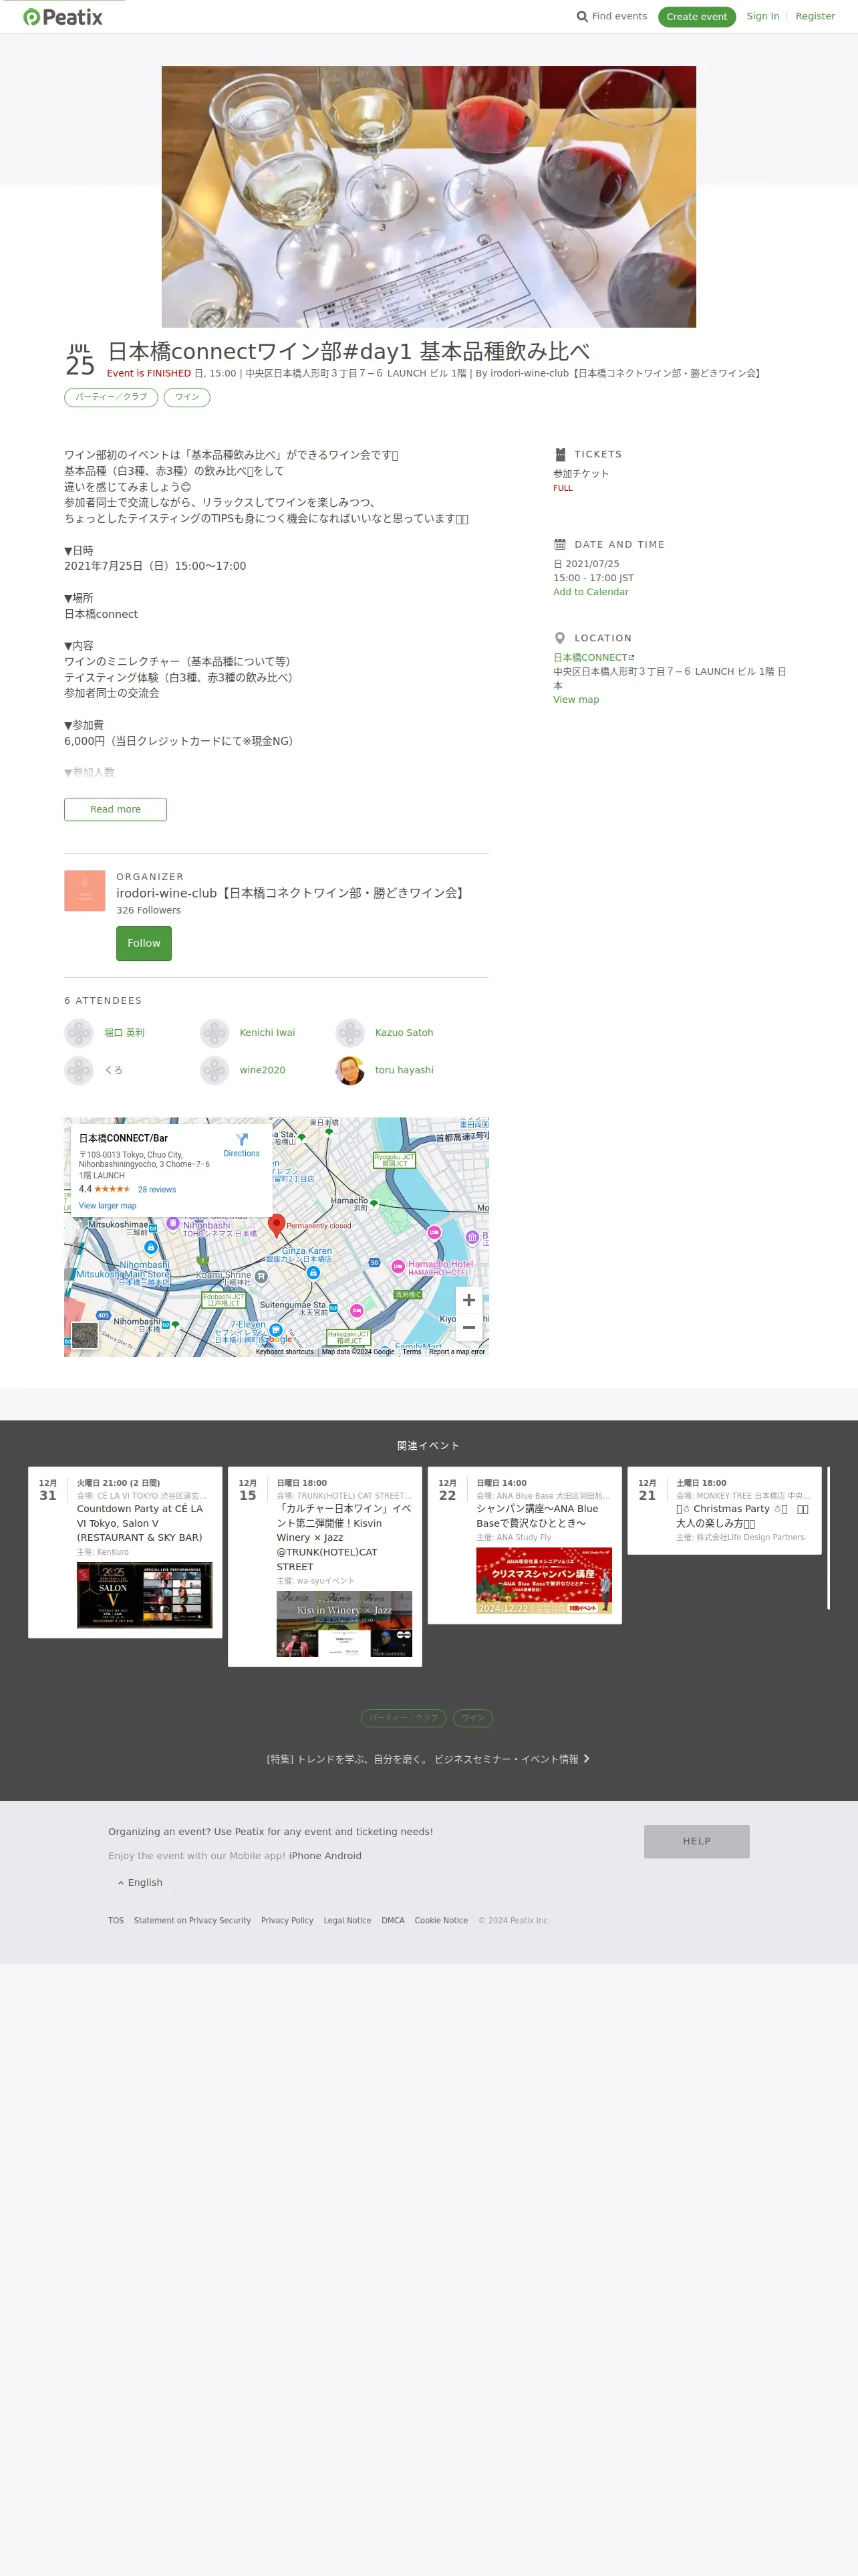Click the HELP button in footer
858x2576 pixels.
(x=696, y=1841)
